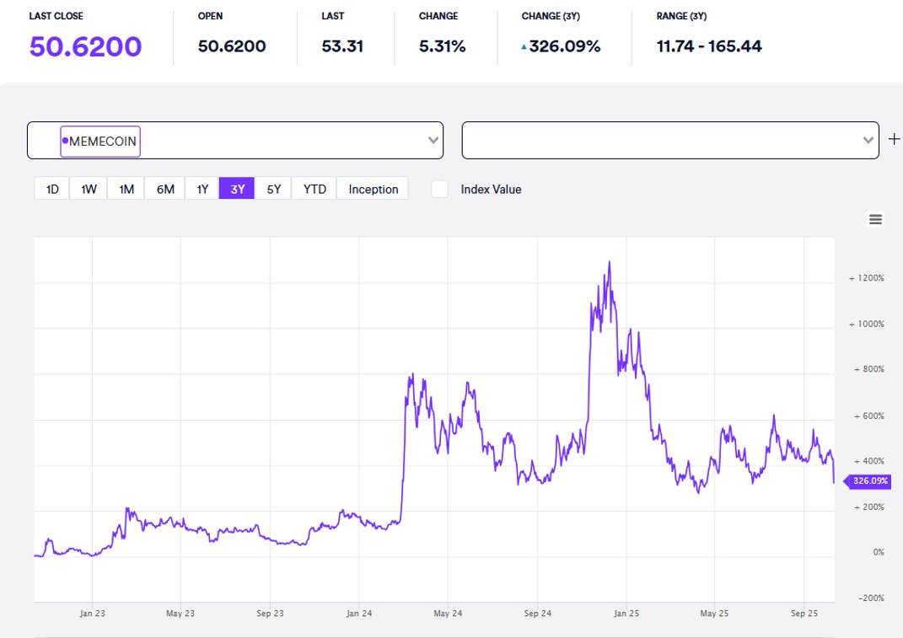Click inside the empty comparison field
This screenshot has width=903, height=638.
coord(658,141)
